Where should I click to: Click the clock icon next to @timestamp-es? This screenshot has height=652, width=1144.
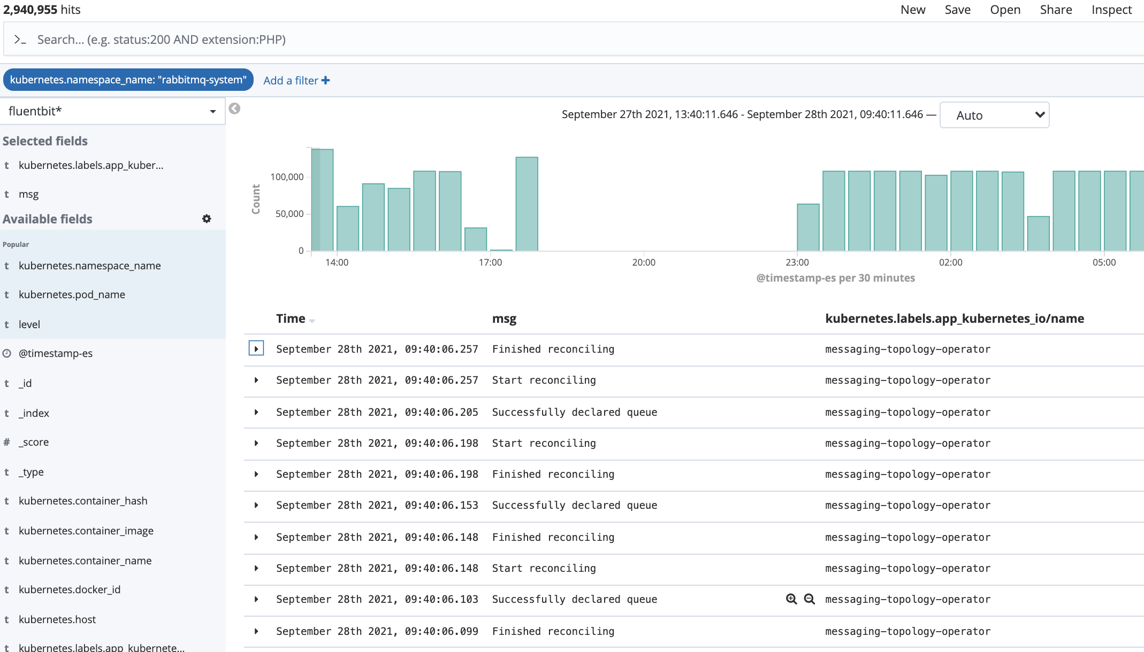[6, 353]
